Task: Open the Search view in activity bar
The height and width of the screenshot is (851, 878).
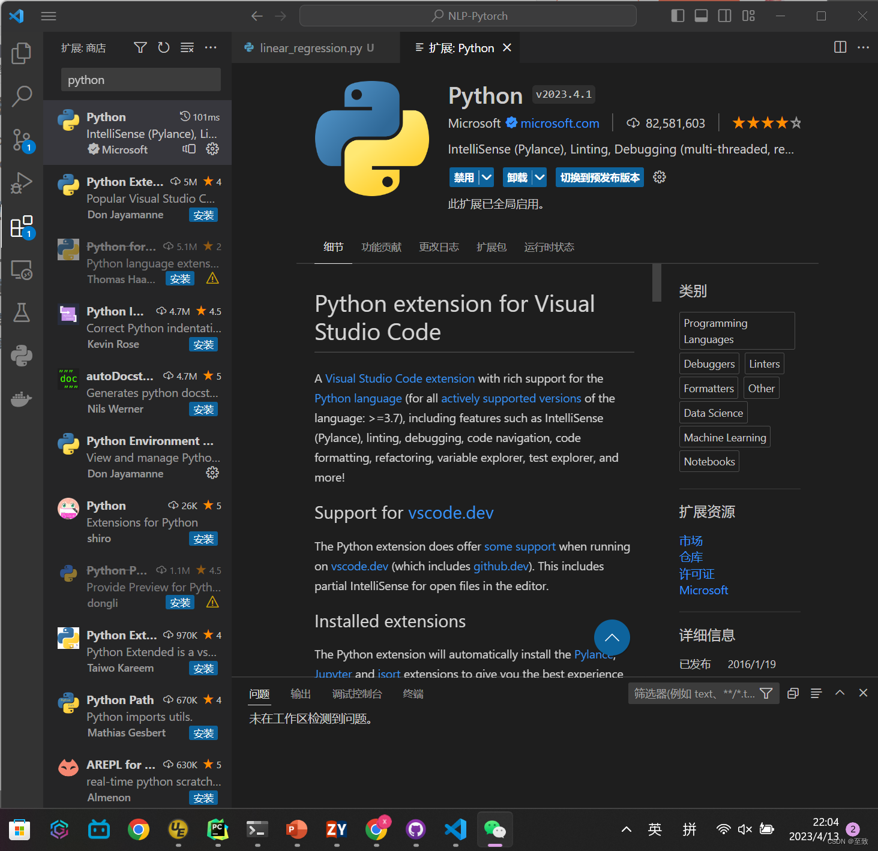Action: point(22,96)
